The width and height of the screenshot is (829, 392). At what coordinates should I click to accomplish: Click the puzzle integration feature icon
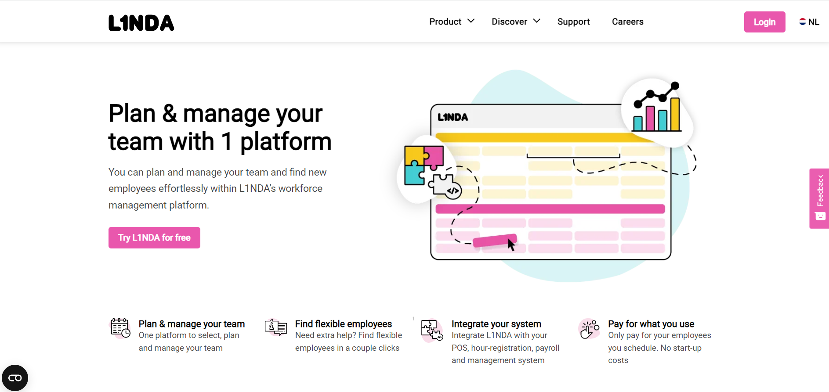pyautogui.click(x=432, y=330)
